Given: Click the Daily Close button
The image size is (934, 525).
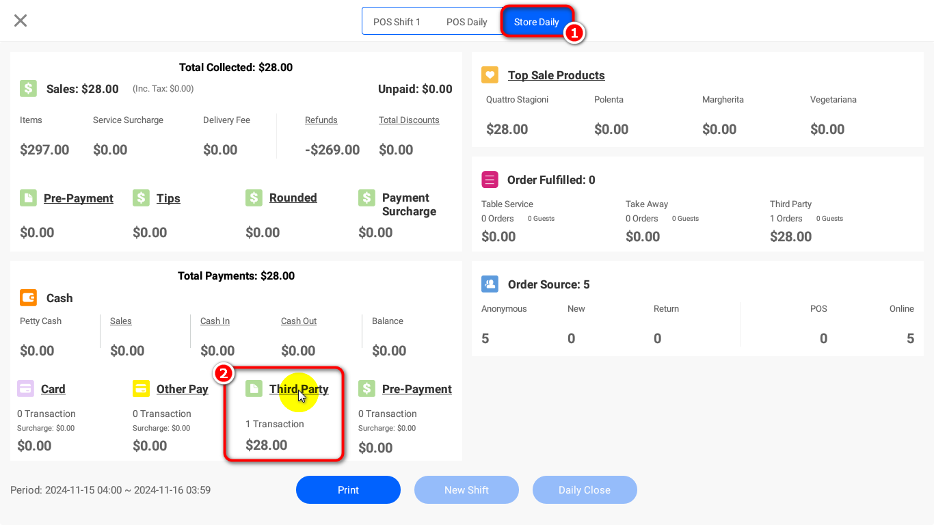Looking at the screenshot, I should point(585,489).
